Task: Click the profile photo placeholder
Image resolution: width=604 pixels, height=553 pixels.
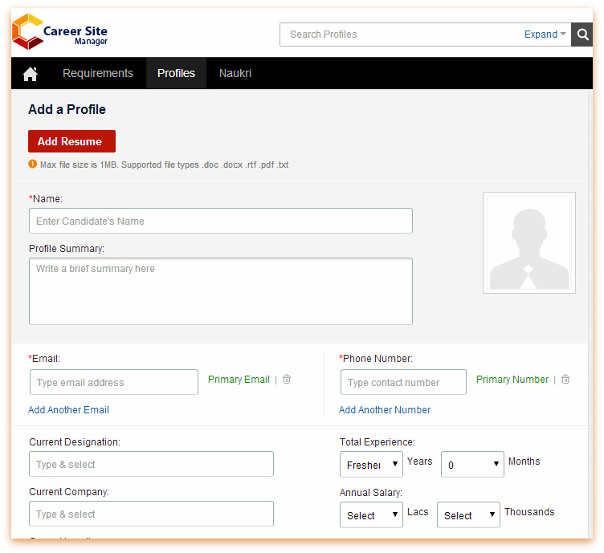Action: [x=529, y=243]
